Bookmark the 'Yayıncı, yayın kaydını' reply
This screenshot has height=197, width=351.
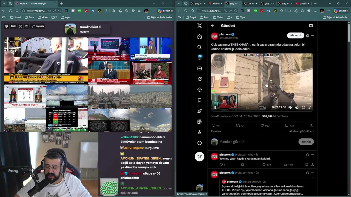click(307, 164)
